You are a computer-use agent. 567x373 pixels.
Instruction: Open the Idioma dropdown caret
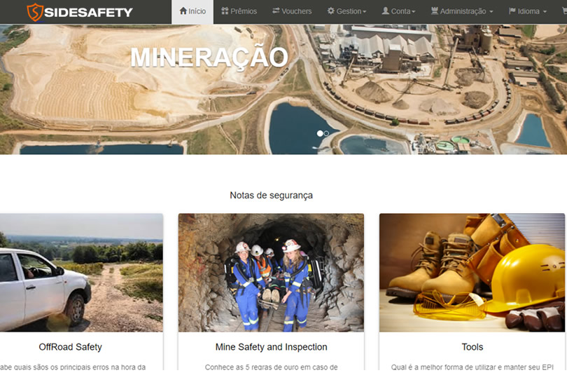(545, 12)
